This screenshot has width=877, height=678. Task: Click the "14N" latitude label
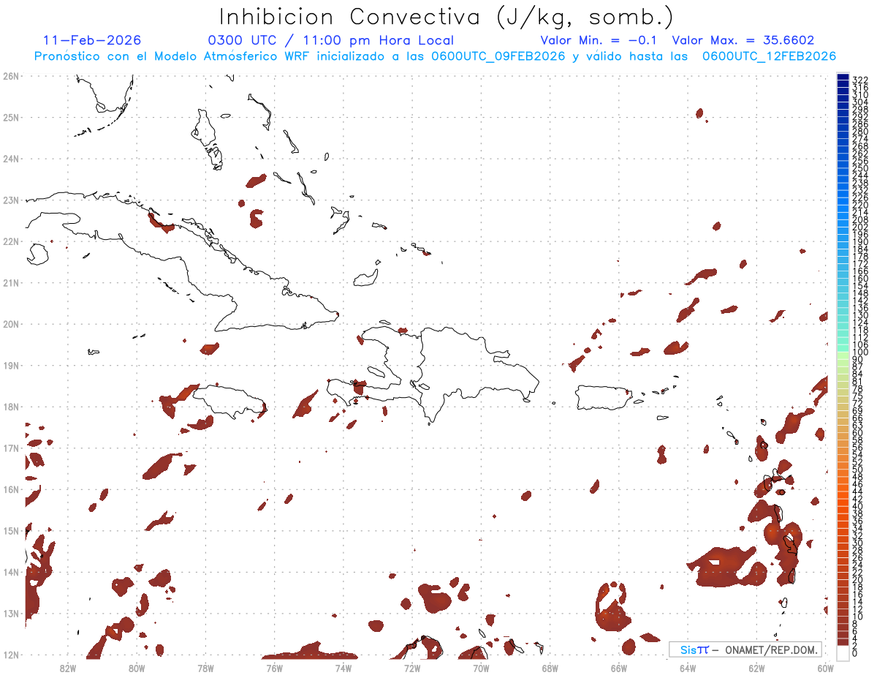click(11, 572)
